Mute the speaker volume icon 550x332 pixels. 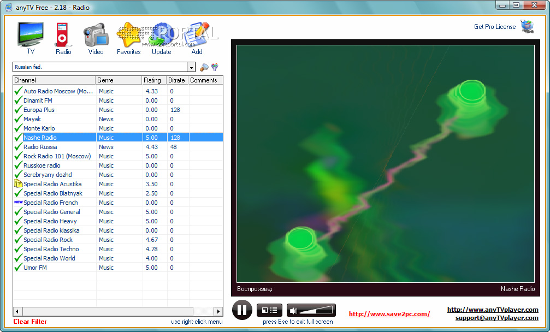coord(293,310)
